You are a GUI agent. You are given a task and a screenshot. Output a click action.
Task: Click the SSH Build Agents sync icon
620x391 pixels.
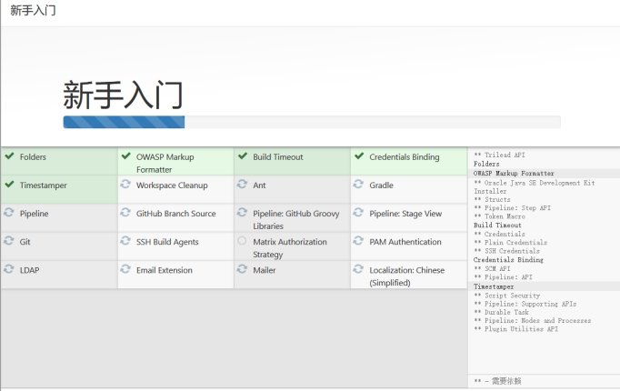(x=125, y=241)
